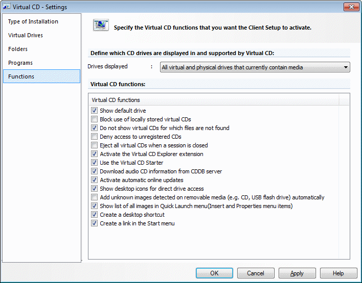The height and width of the screenshot is (283, 362).
Task: Disable Activate automatic online updates
Action: point(94,180)
